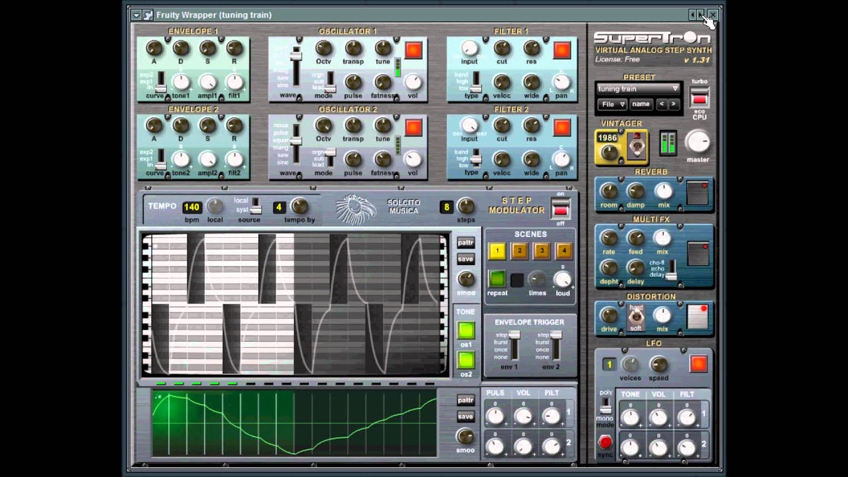Flip the turbo/eco CPU switch
Viewport: 848px width, 477px height.
pos(700,99)
